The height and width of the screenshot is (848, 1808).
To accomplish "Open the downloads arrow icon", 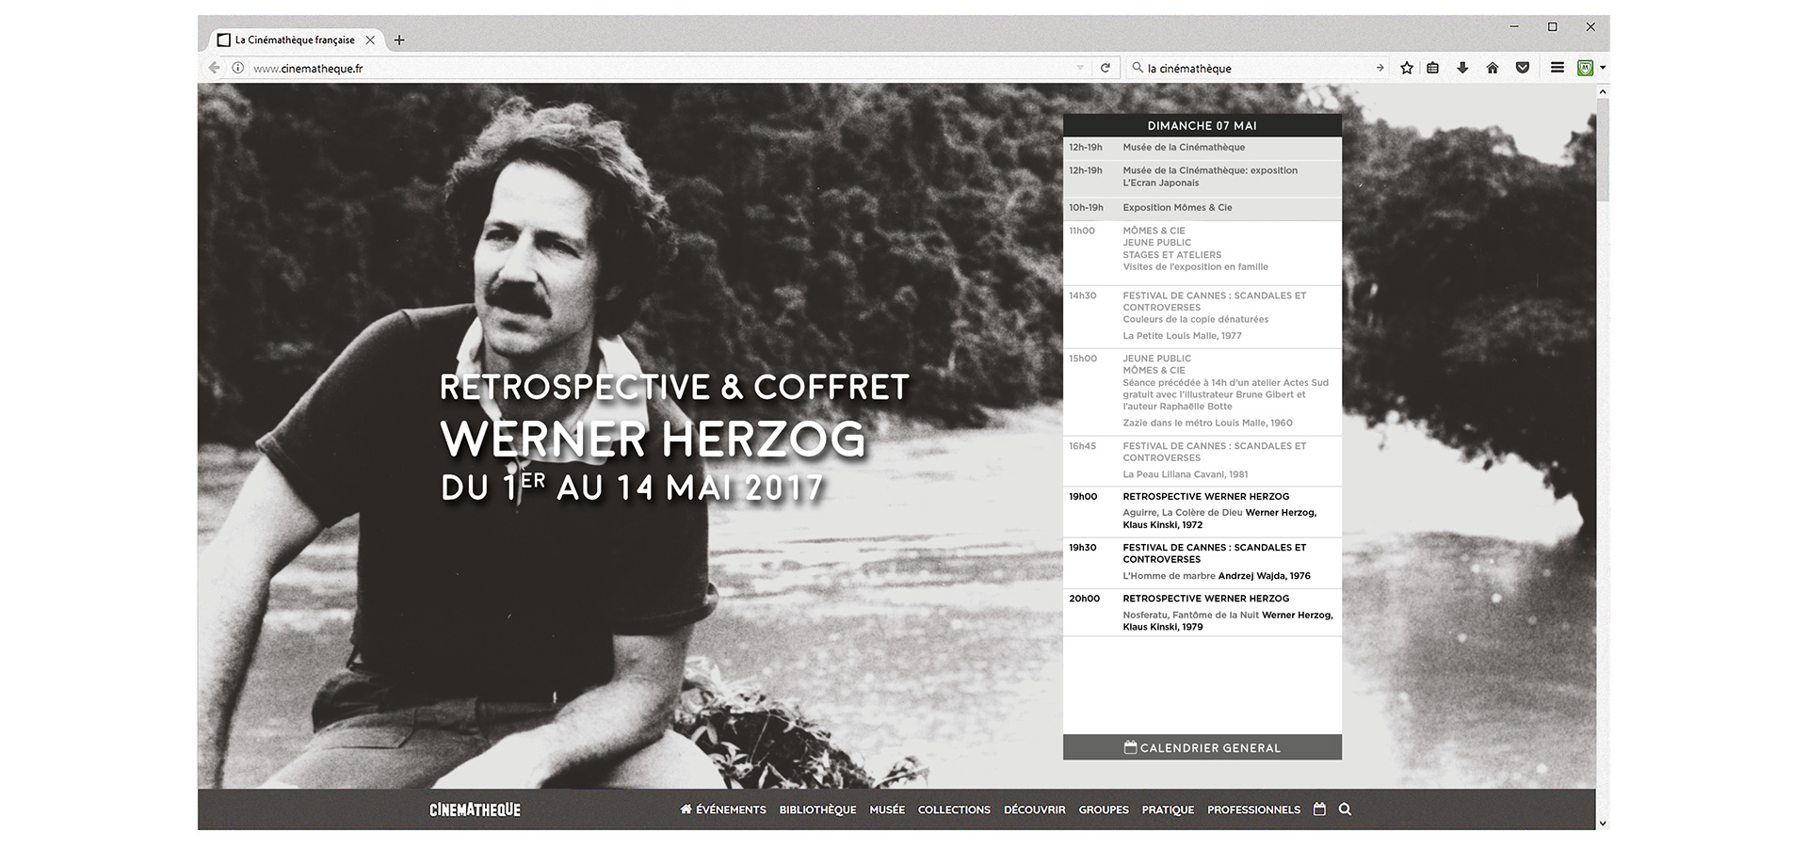I will click(1462, 68).
